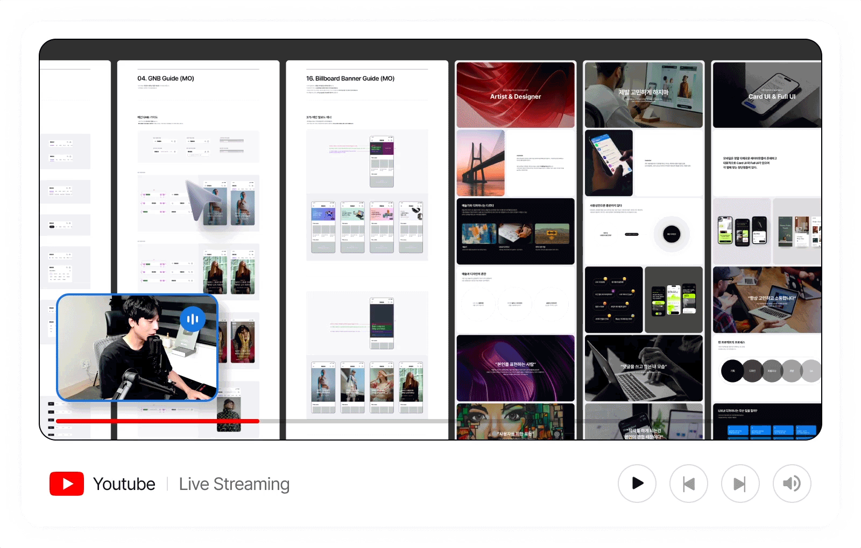This screenshot has height=548, width=861.
Task: Click the purple abstract wave banner
Action: (x=516, y=368)
